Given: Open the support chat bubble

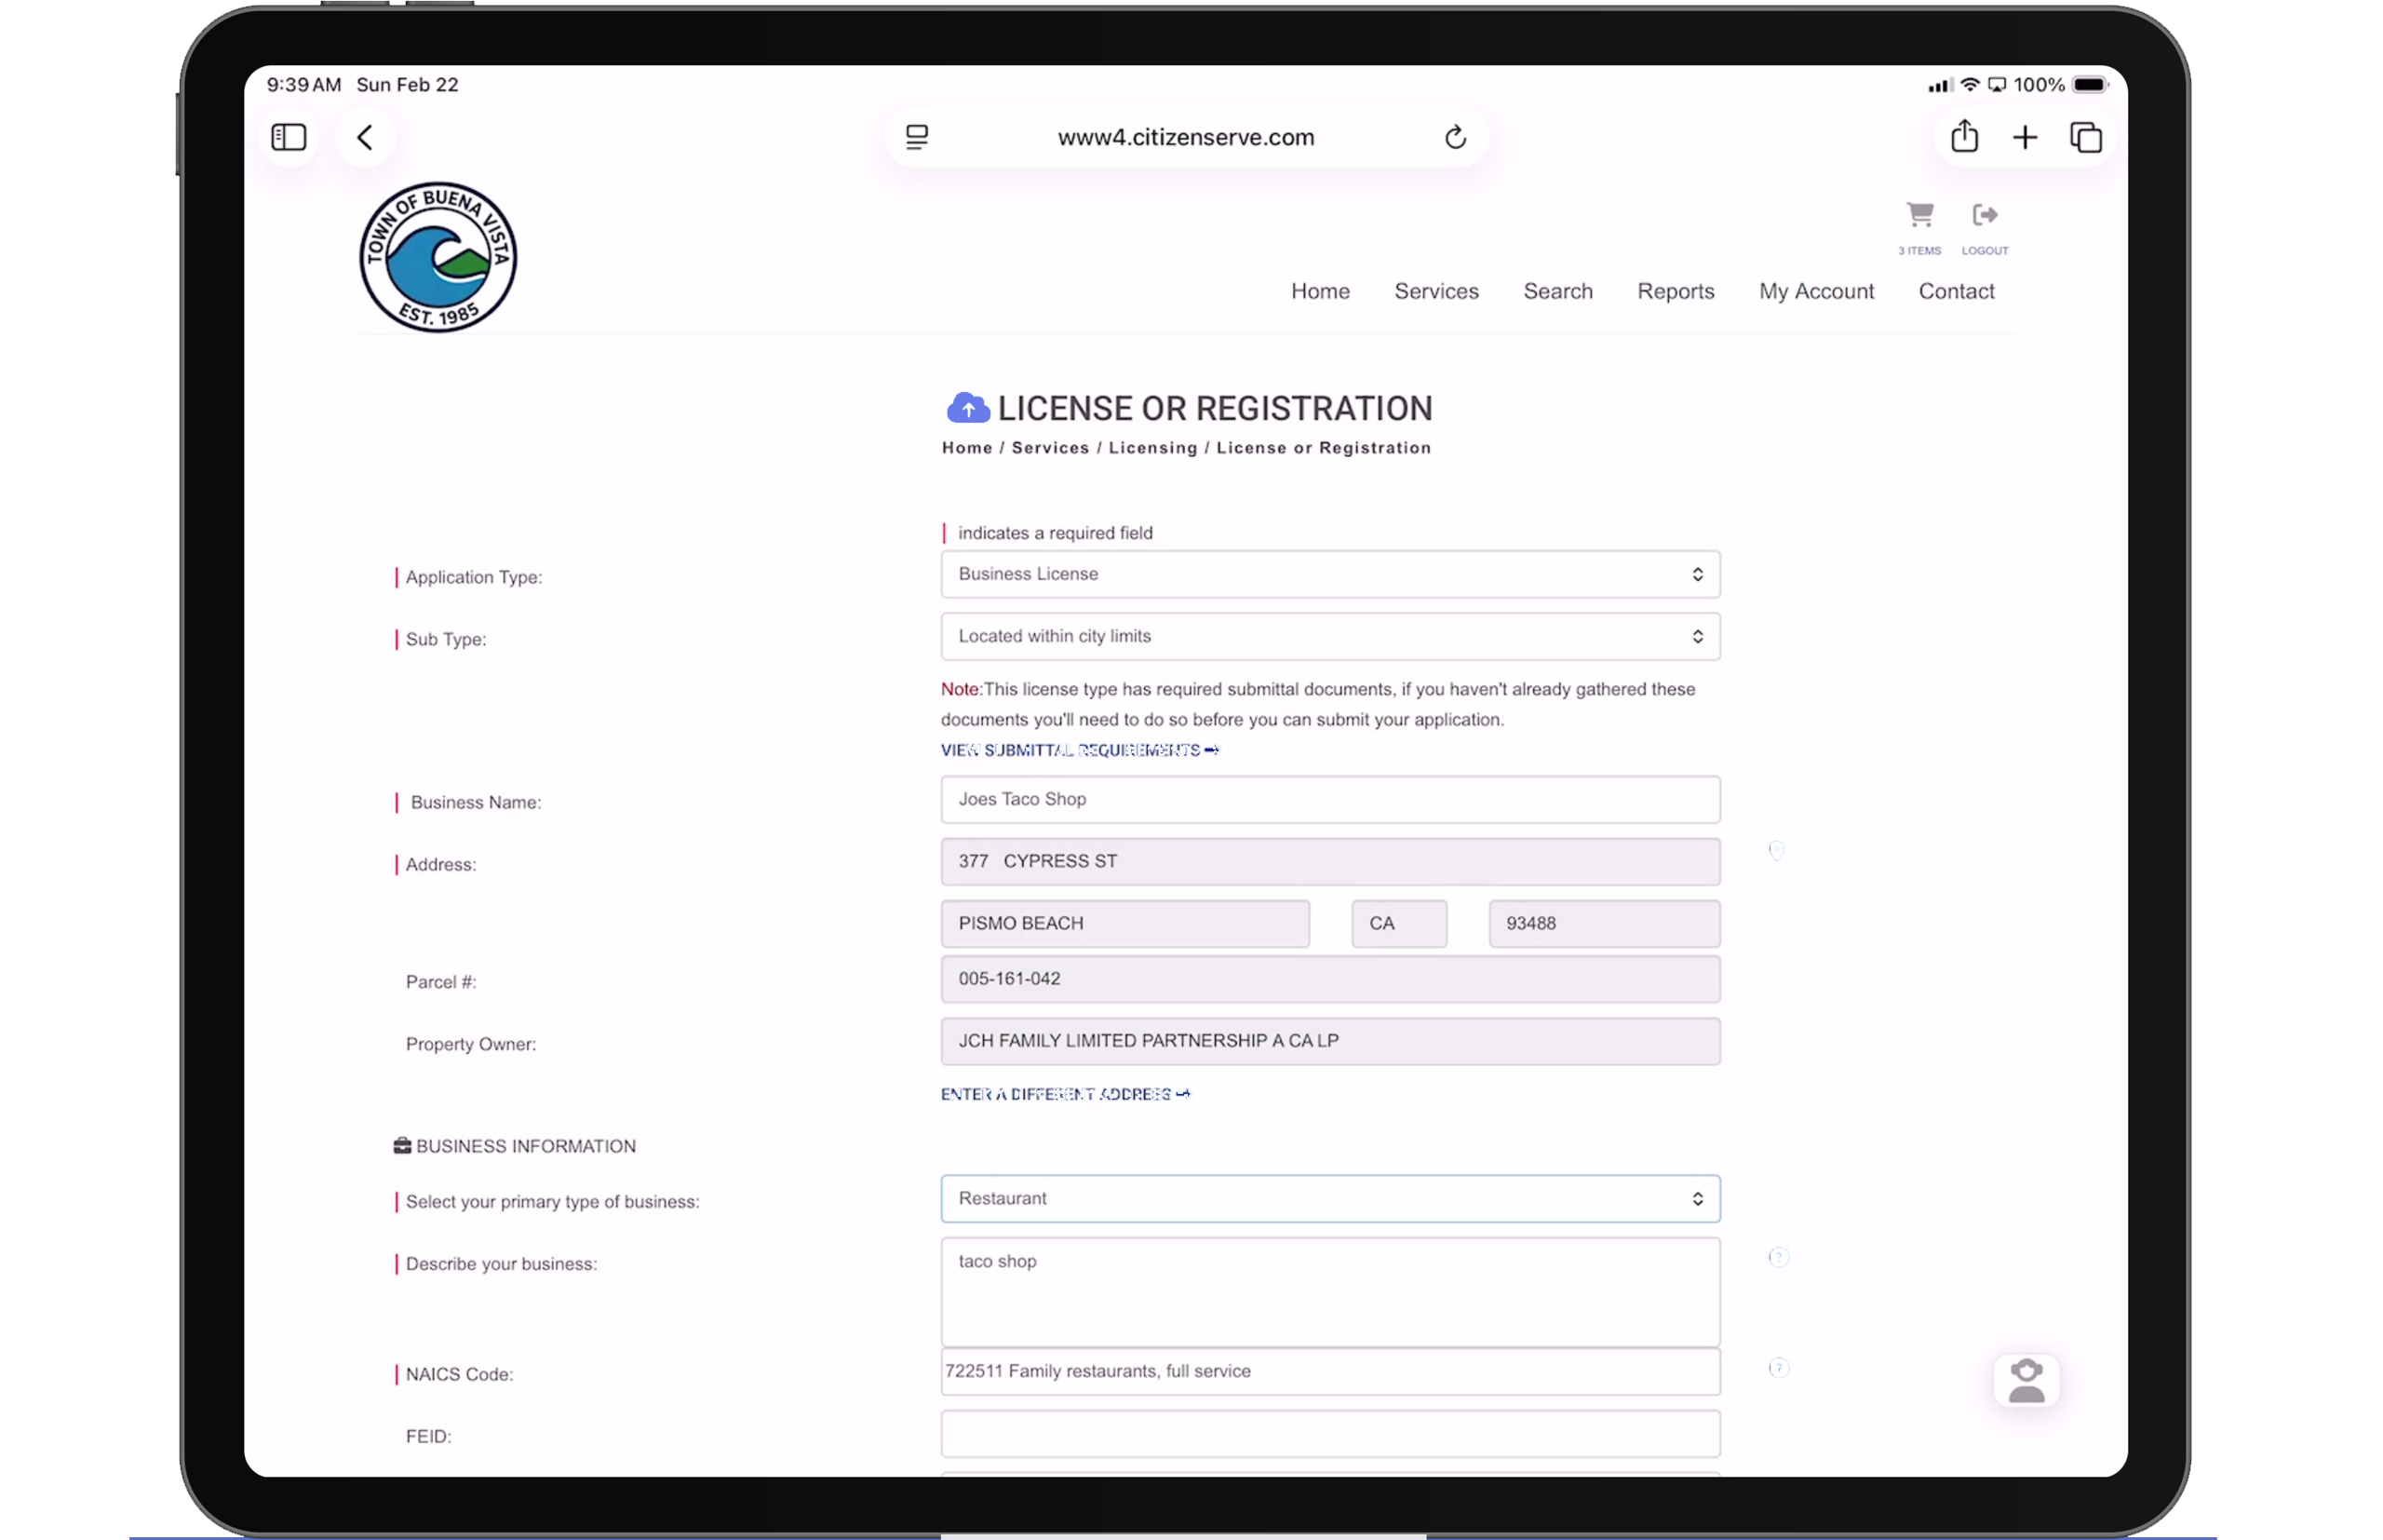Looking at the screenshot, I should 2027,1380.
